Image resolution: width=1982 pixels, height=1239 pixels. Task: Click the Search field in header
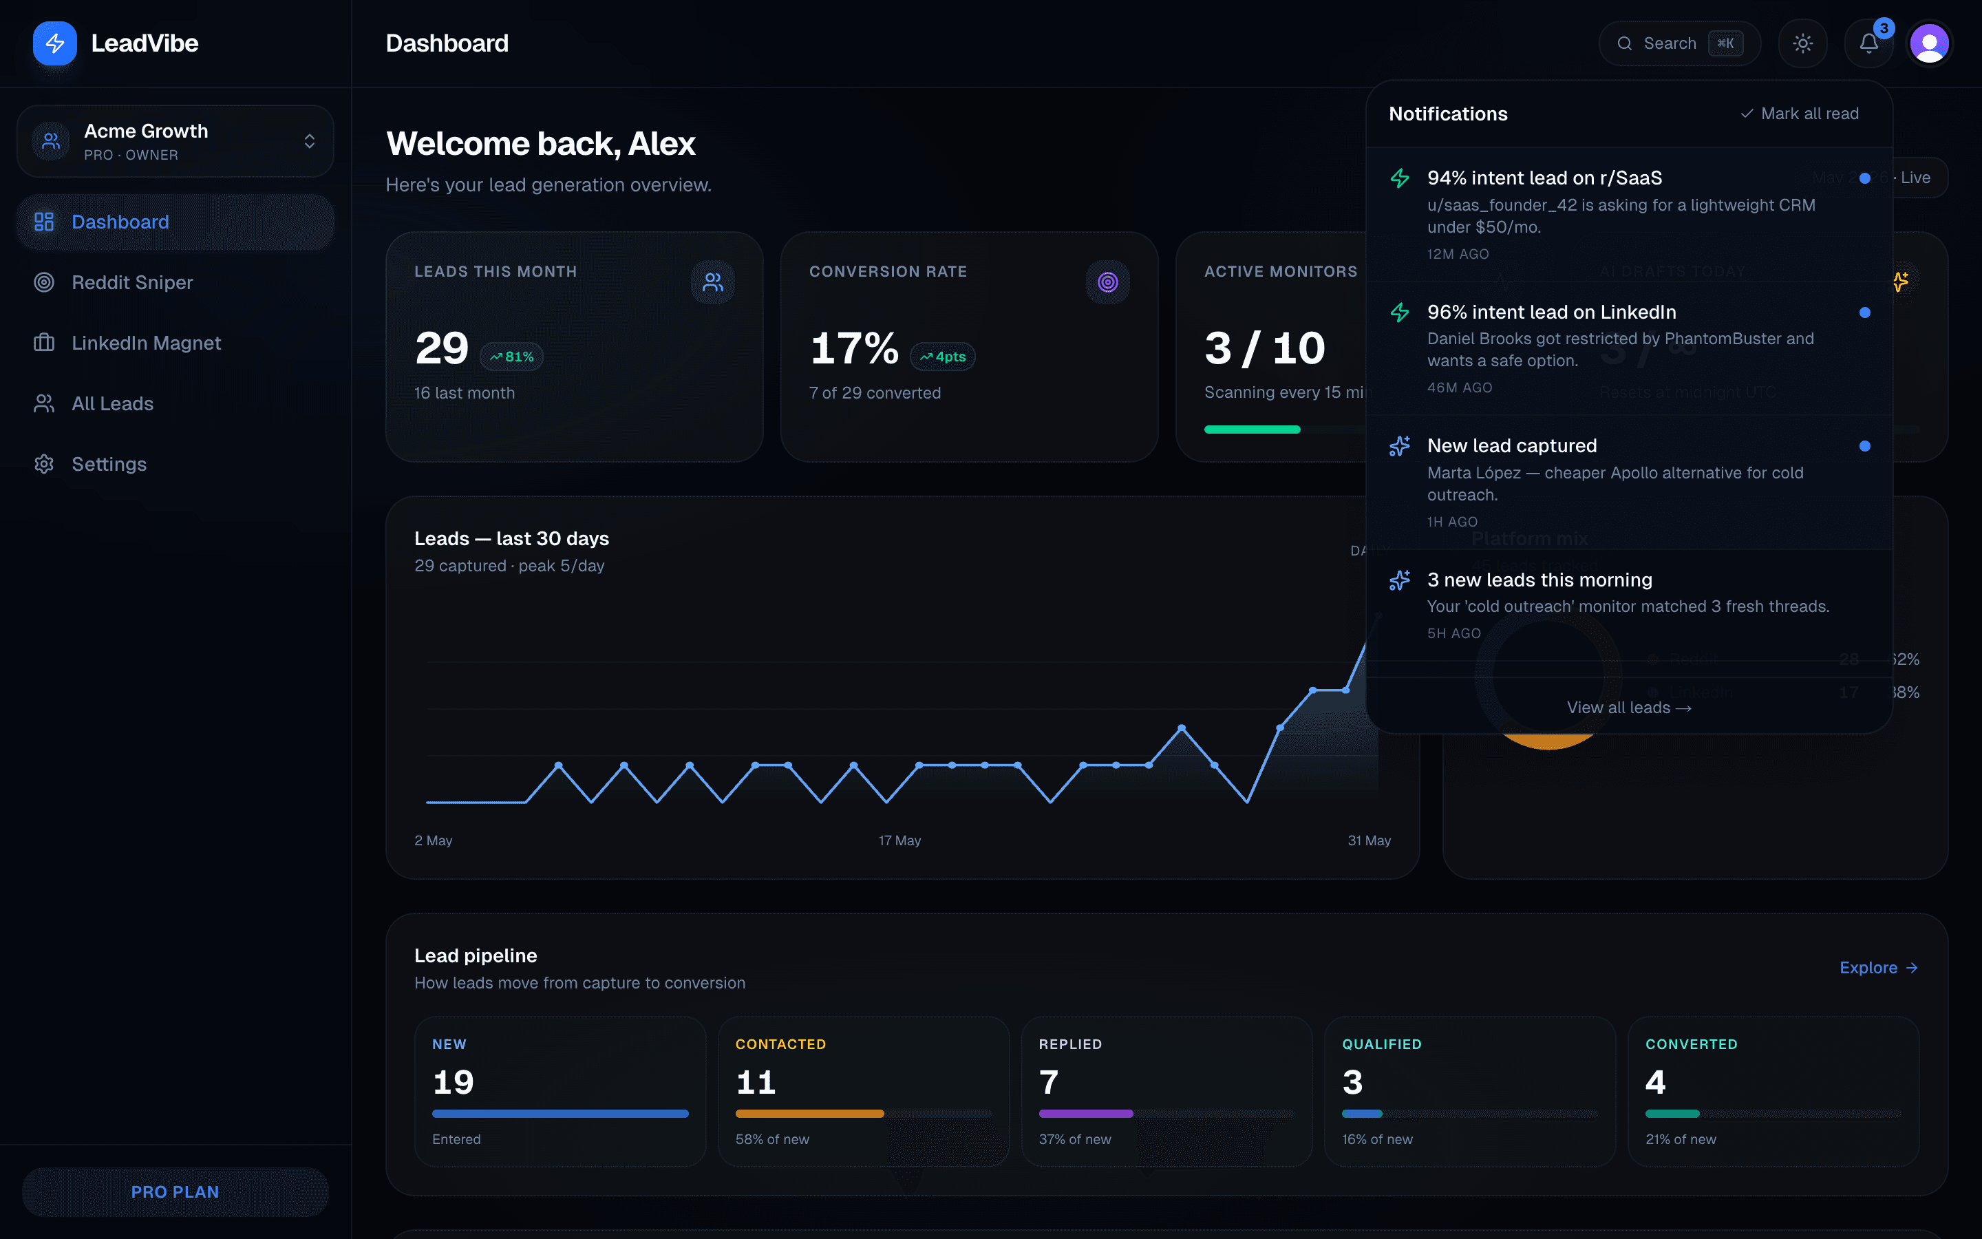point(1679,43)
